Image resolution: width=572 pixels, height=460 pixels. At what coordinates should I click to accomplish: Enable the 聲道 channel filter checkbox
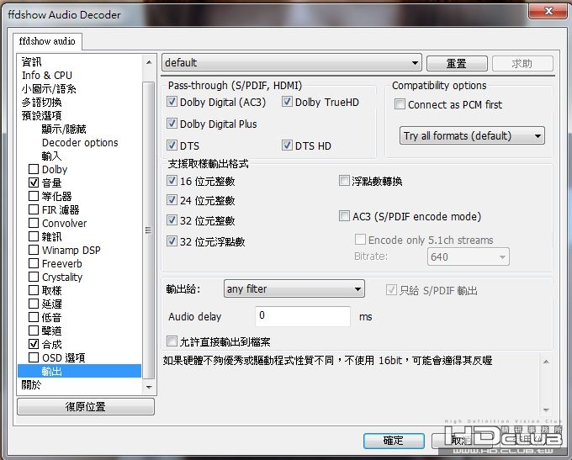[x=34, y=330]
